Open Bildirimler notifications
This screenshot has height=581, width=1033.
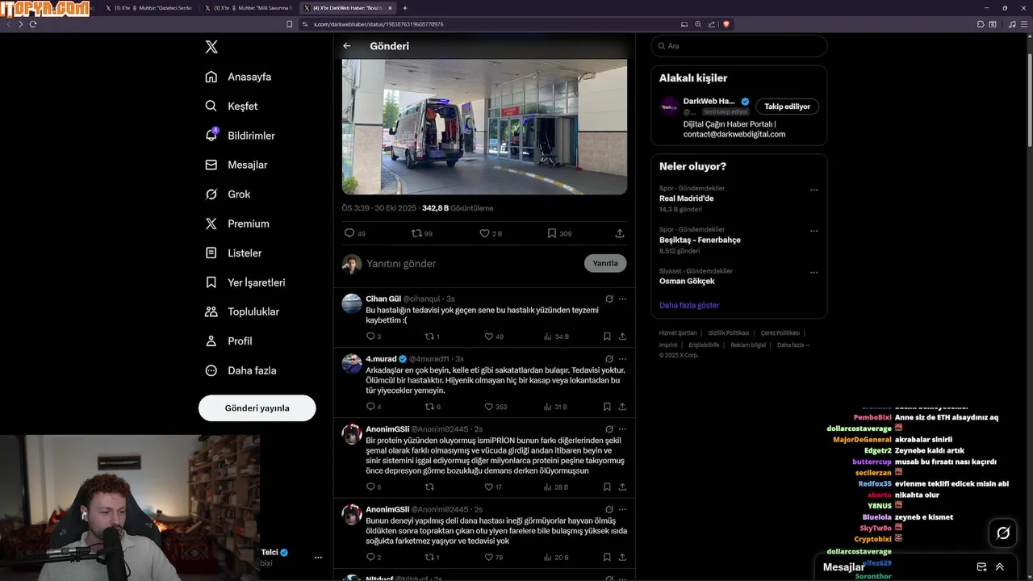[240, 136]
